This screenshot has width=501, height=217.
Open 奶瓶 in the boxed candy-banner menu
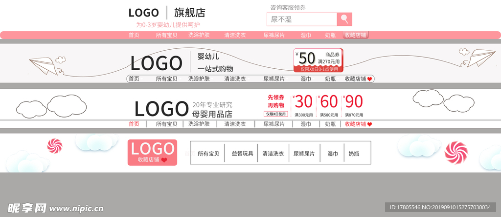[354, 154]
